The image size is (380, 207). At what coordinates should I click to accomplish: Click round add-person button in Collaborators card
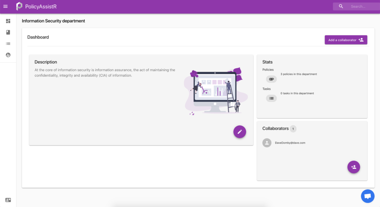354,167
